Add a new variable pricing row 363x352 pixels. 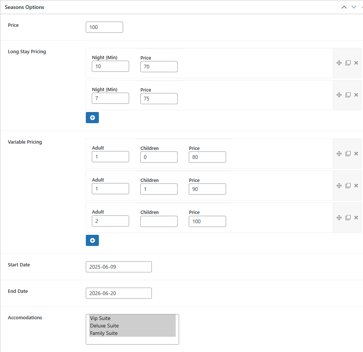point(93,240)
